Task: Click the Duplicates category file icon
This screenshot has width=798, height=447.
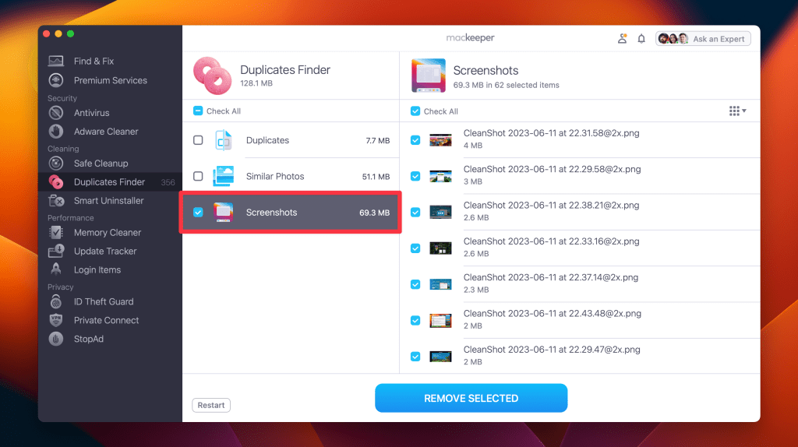Action: click(x=224, y=140)
